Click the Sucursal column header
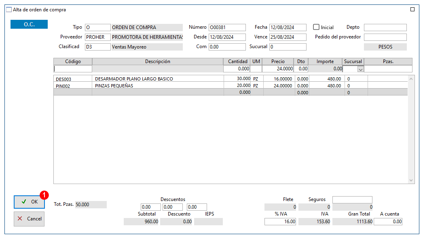 [353, 61]
